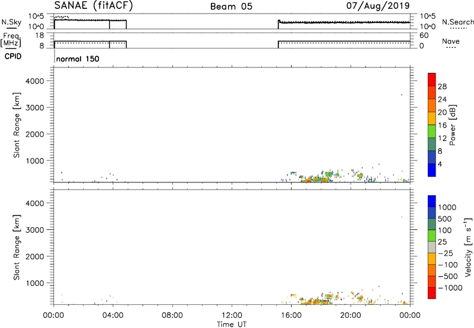
Task: Click the '16' label on Power colorbar
Action: click(442, 126)
